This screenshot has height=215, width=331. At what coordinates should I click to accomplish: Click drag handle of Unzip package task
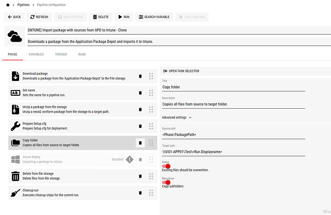[151, 110]
